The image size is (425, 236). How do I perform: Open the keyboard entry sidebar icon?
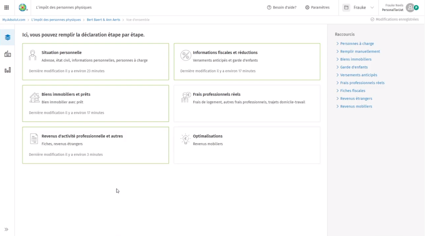tap(8, 54)
